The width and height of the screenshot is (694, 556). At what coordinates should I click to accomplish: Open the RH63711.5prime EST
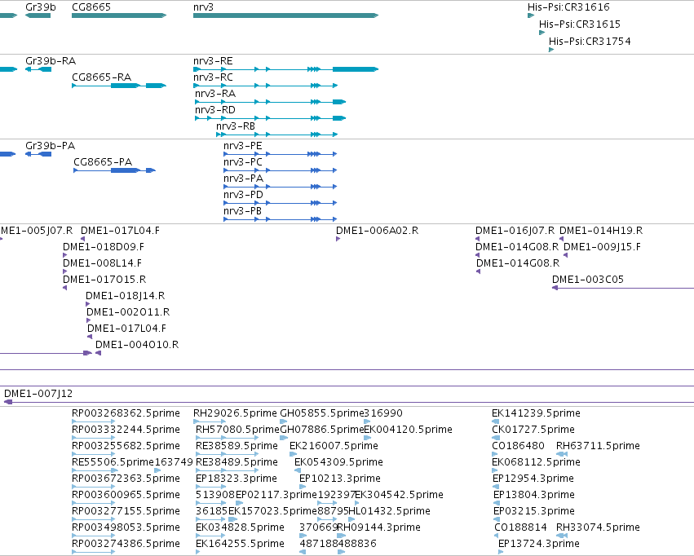598,446
